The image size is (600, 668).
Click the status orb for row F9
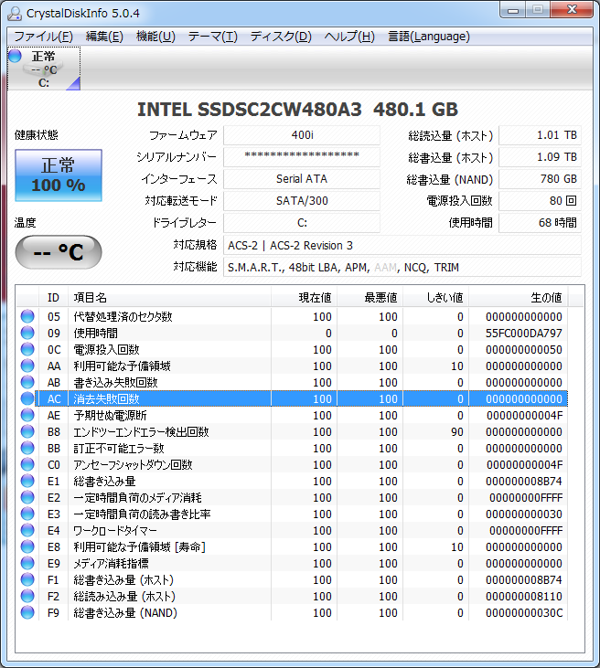27,612
